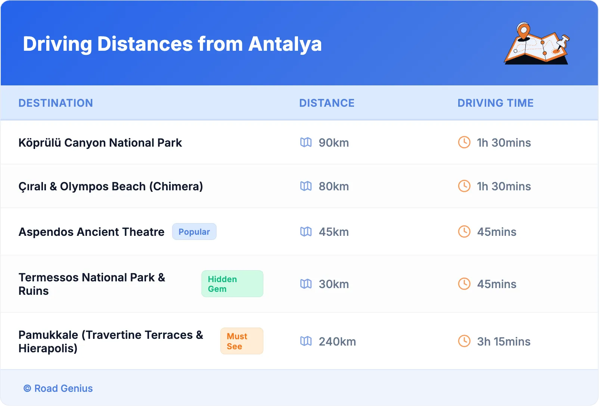Screen dimensions: 599x406
Task: Click clock icon in Köprülü Canyon row
Action: (x=464, y=142)
